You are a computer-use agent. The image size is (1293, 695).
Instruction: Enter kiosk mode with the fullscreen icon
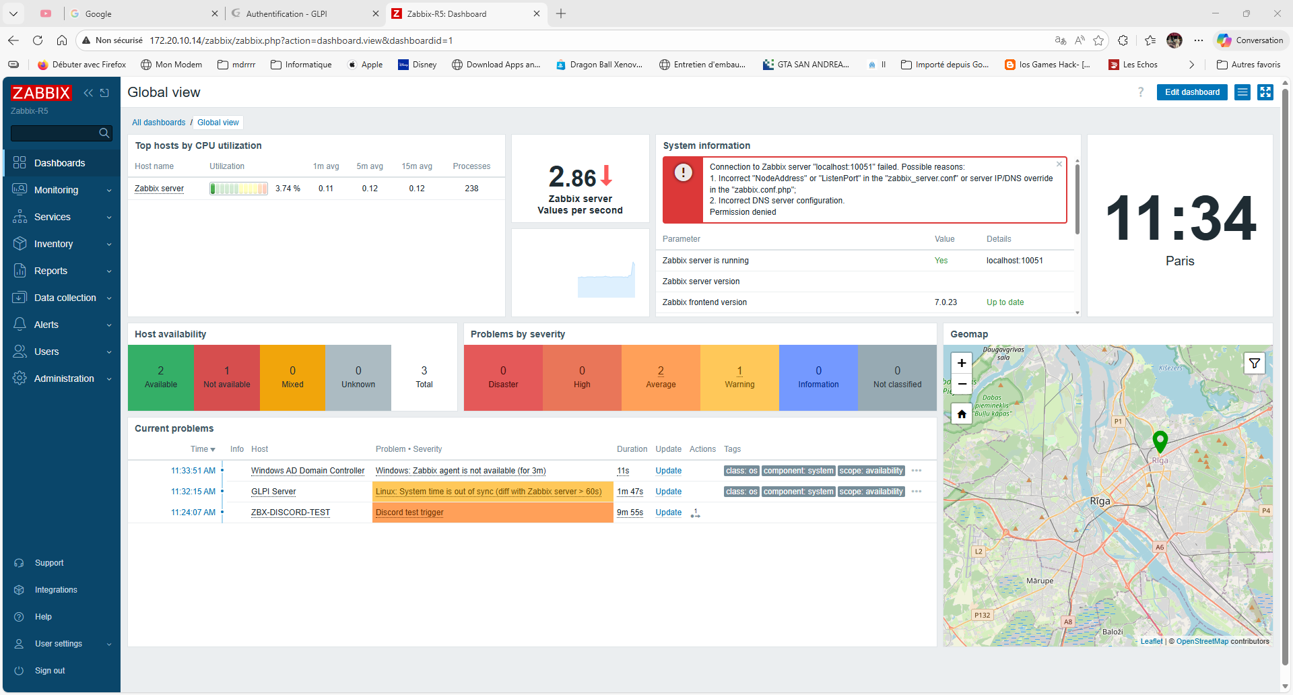[1265, 92]
